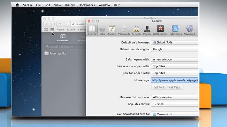This screenshot has width=227, height=127.
Task: Open the View menu
Action: pyautogui.click(x=57, y=5)
